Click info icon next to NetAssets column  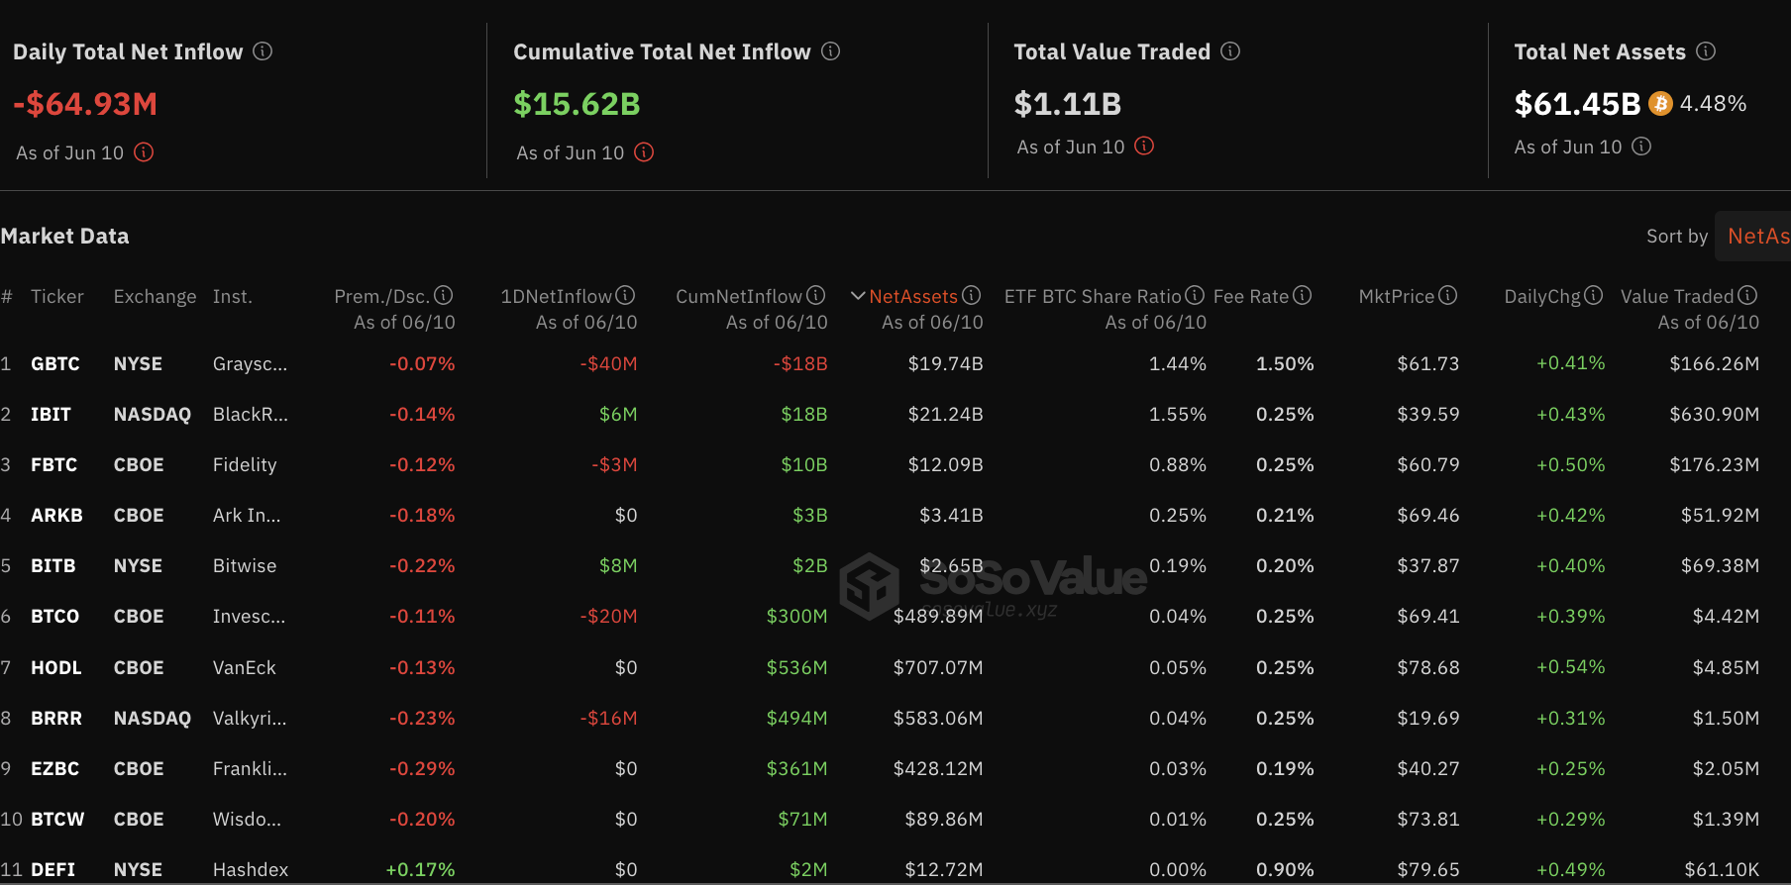(972, 295)
